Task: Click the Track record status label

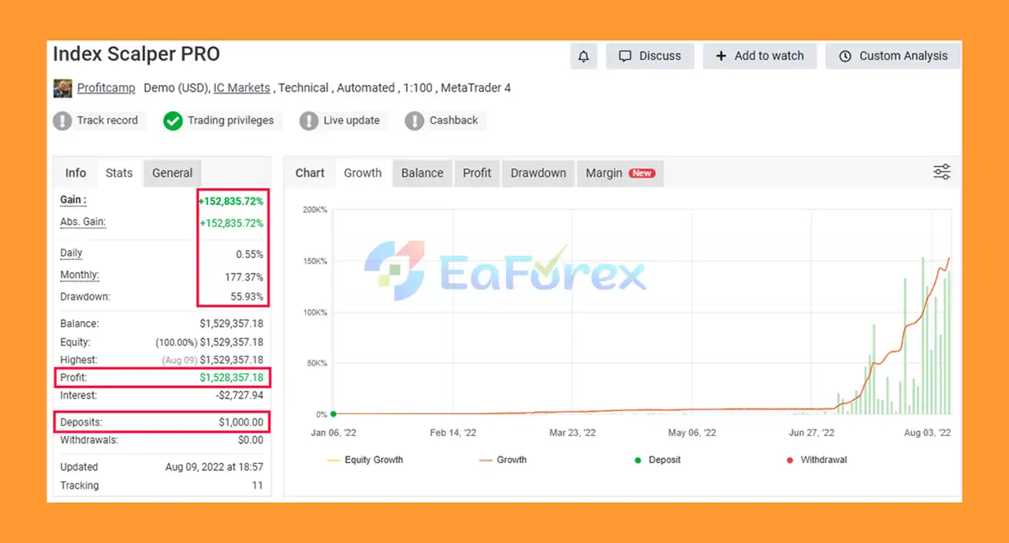Action: 107,120
